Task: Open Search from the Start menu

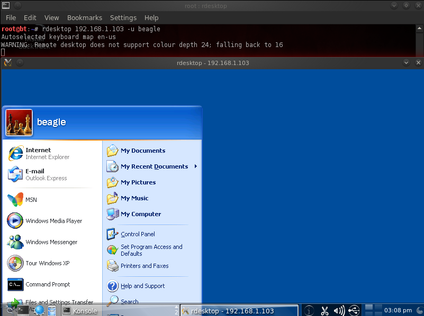Action: pyautogui.click(x=122, y=301)
